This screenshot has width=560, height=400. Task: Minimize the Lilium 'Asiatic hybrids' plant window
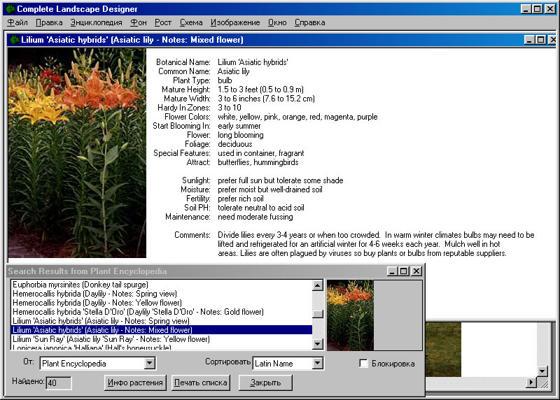tap(530, 40)
